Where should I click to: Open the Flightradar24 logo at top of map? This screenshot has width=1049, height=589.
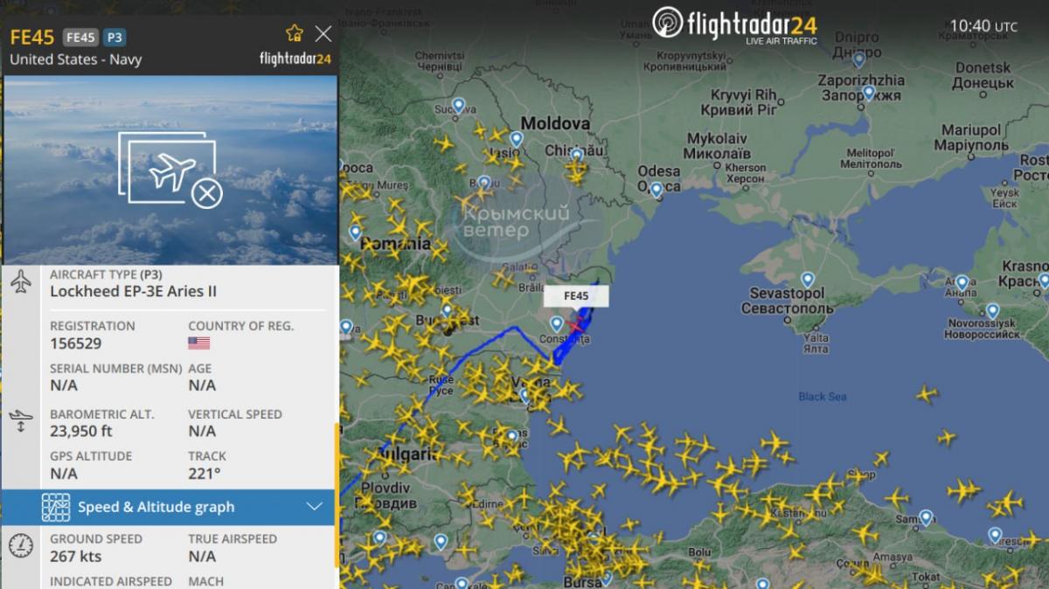735,24
